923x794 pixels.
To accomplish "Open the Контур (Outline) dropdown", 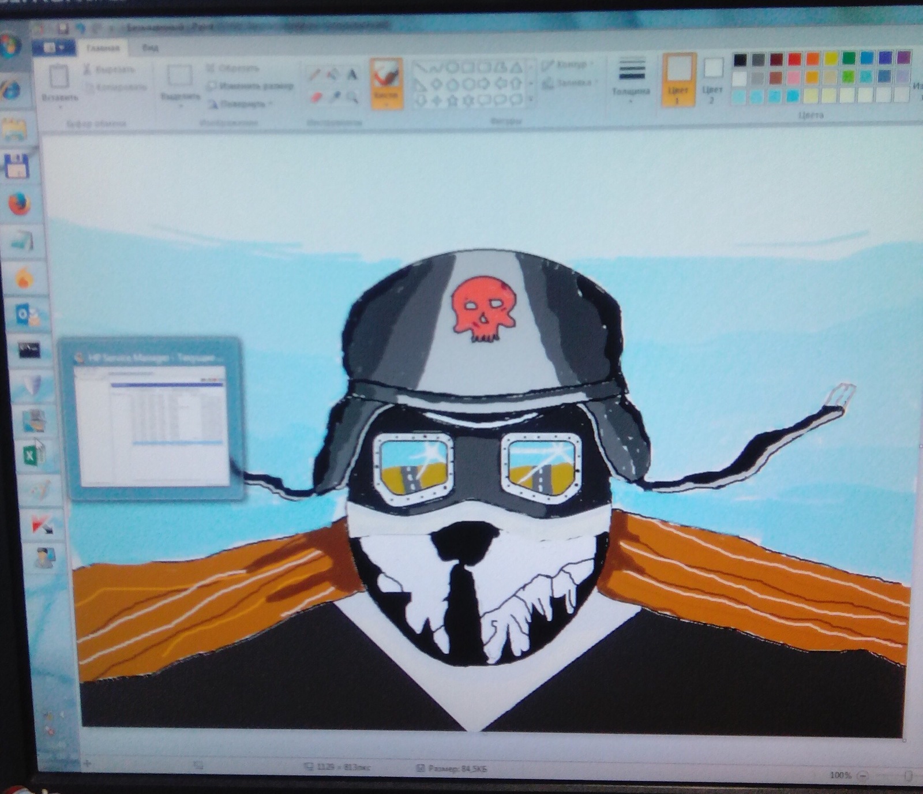I will (x=568, y=65).
